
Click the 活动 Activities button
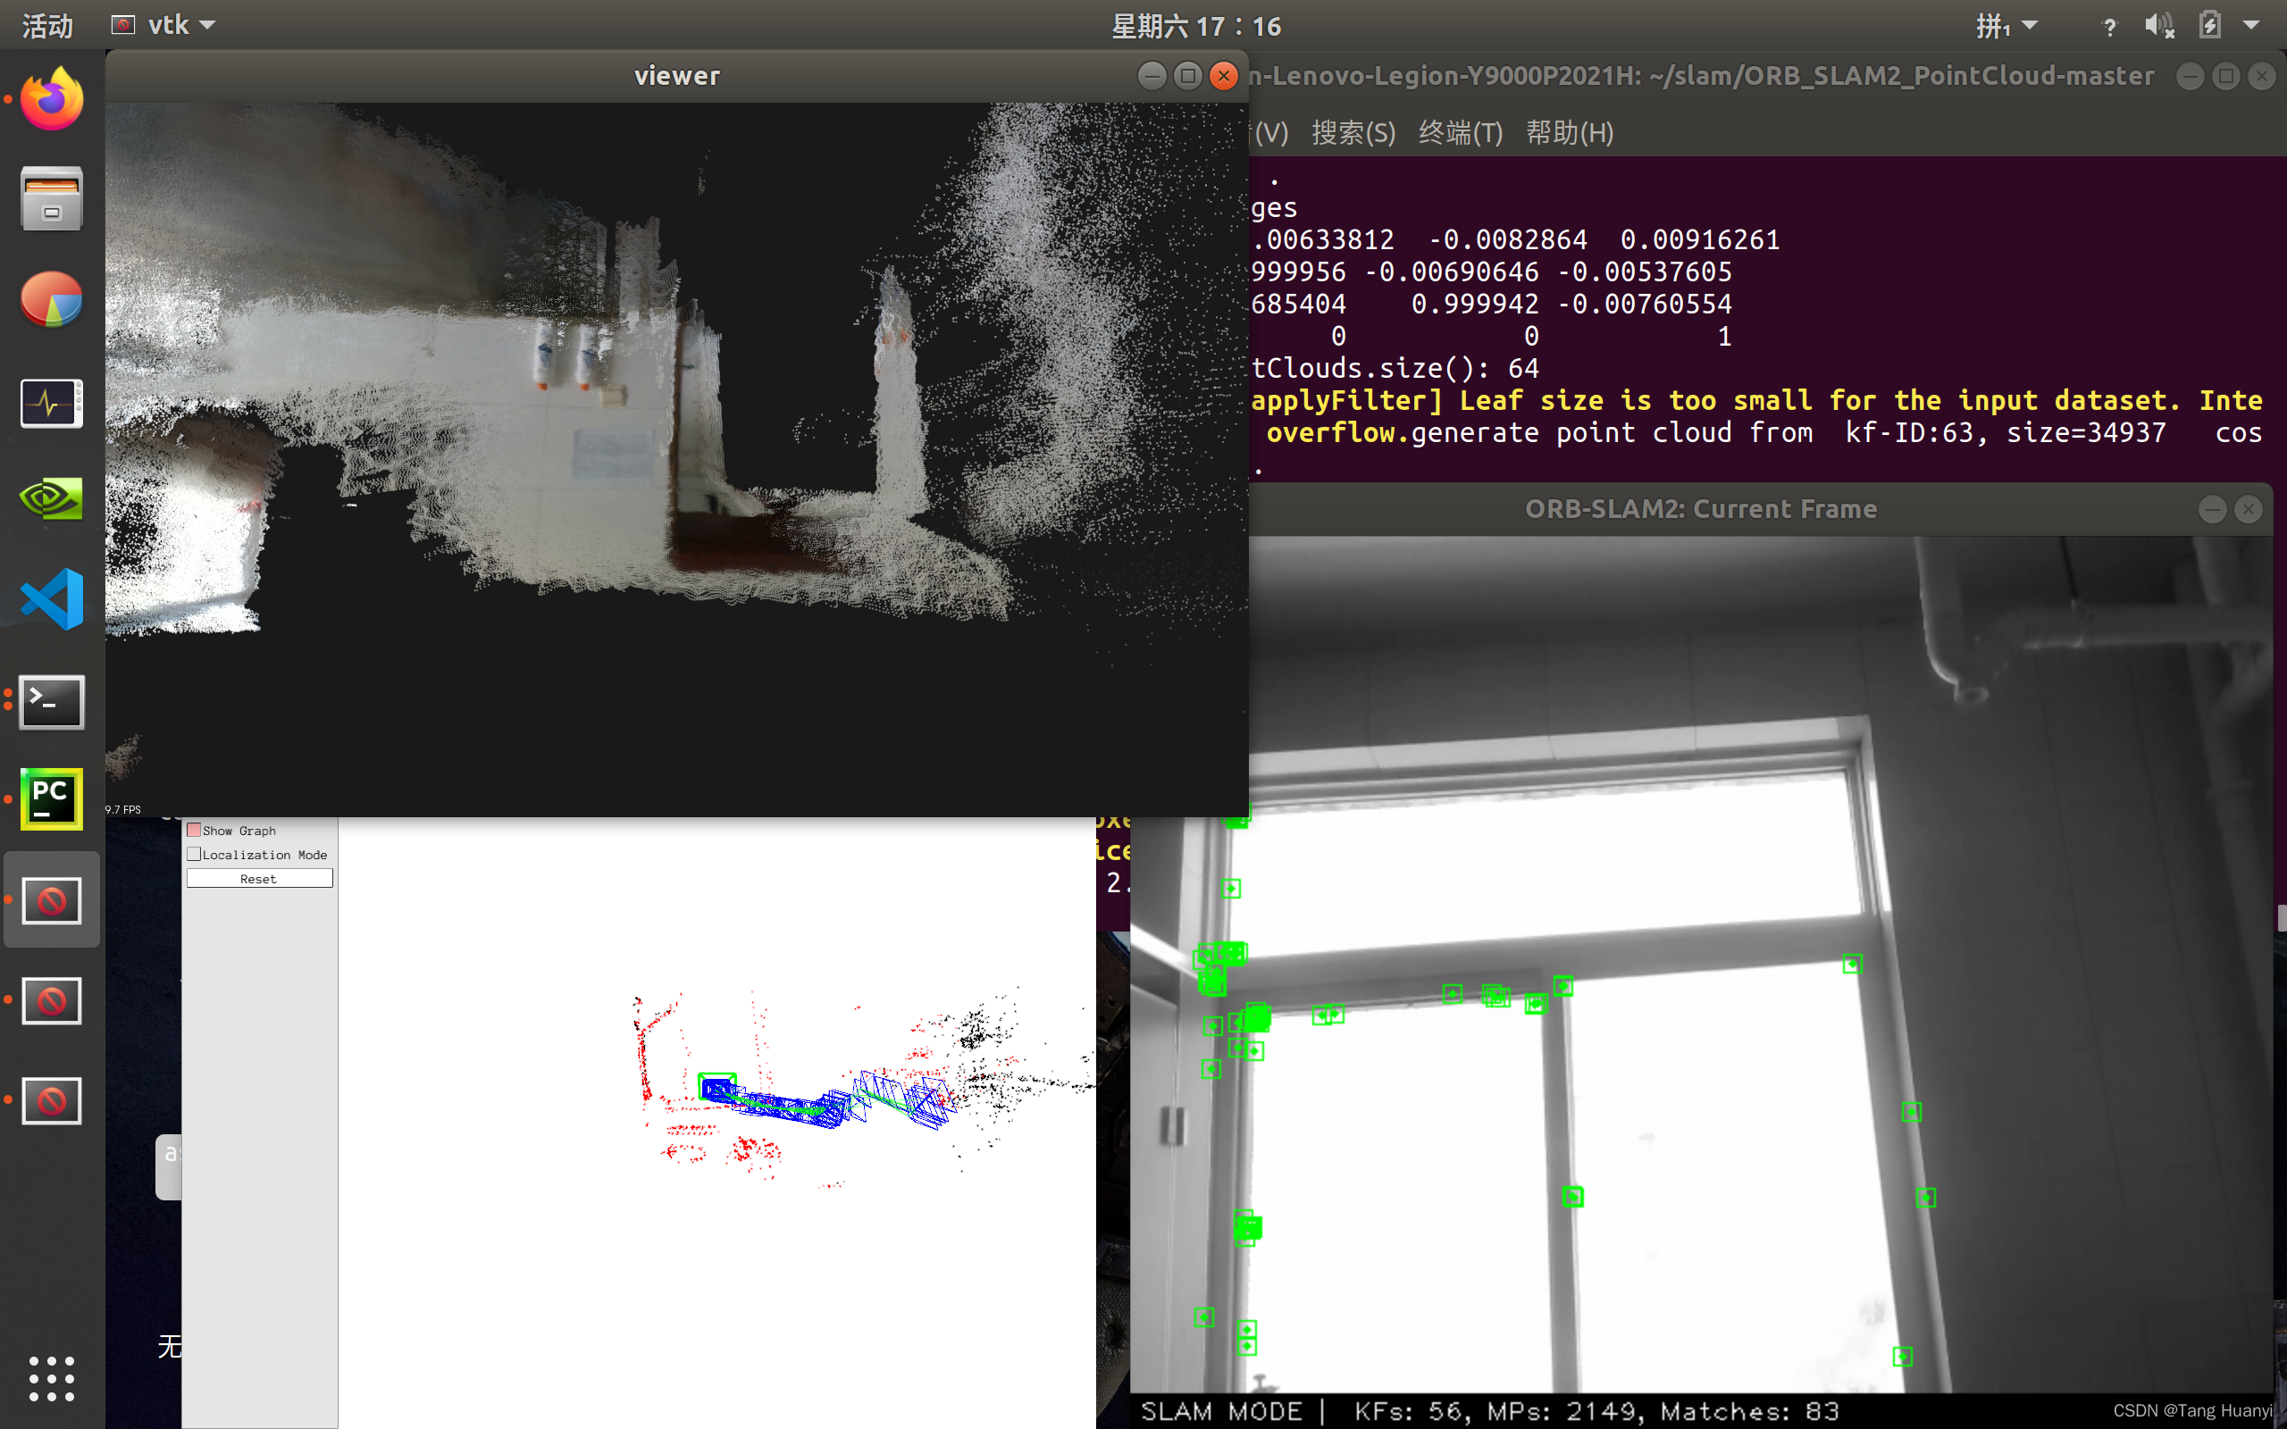[x=47, y=26]
